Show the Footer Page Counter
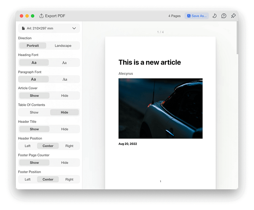Image resolution: width=254 pixels, height=210 pixels. [x=34, y=162]
